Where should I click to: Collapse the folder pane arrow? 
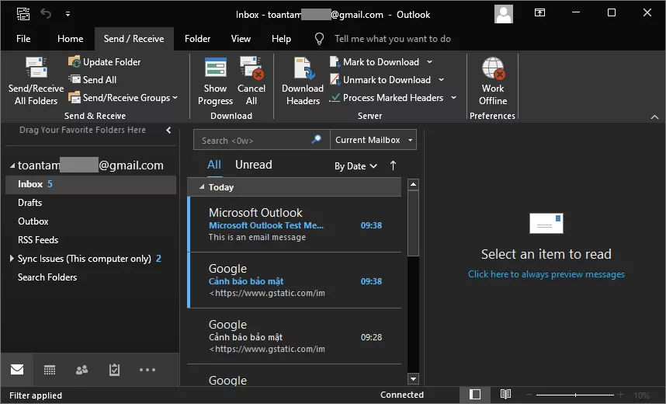tap(168, 130)
